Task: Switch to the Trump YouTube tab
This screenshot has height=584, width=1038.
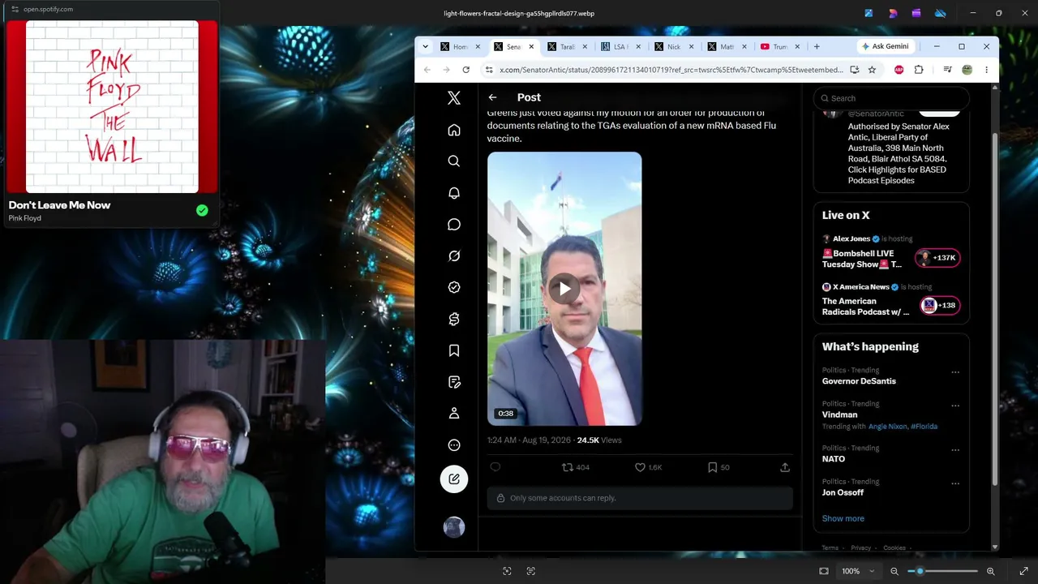Action: (780, 46)
